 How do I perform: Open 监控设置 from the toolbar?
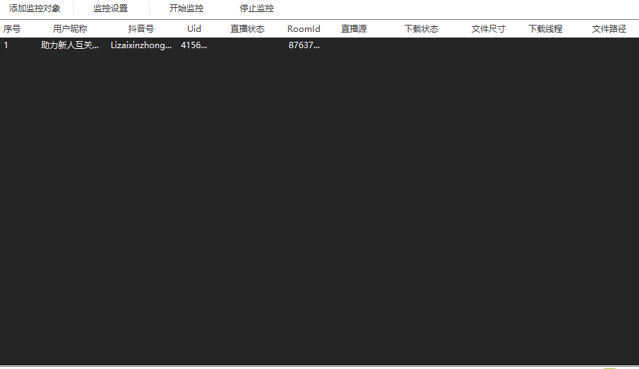click(x=111, y=8)
